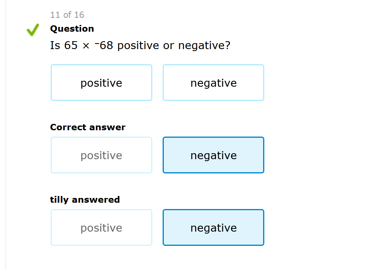Select the top negative answer choice
Screen dimensions: 383x270
[x=213, y=83]
